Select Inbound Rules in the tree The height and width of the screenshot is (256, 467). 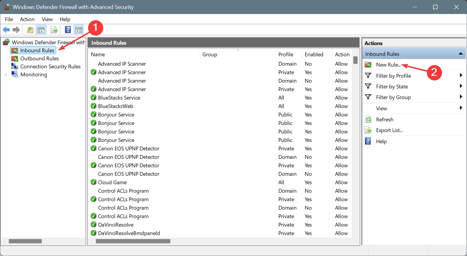tap(37, 50)
